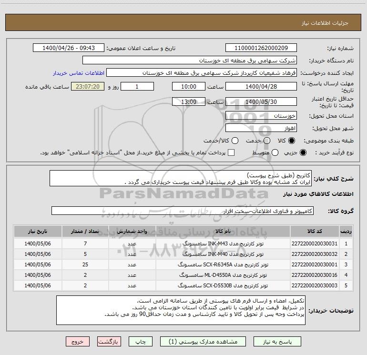Select the خدمت radio button
Screen dimensions: 367x355
(267, 141)
